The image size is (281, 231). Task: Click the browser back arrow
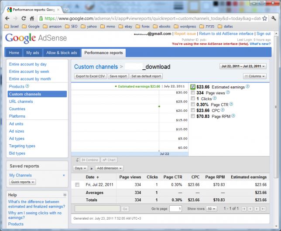7,18
